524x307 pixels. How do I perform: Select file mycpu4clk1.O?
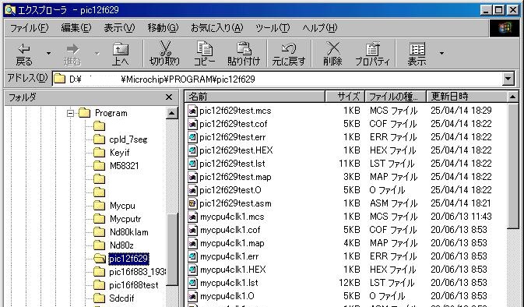pos(227,296)
